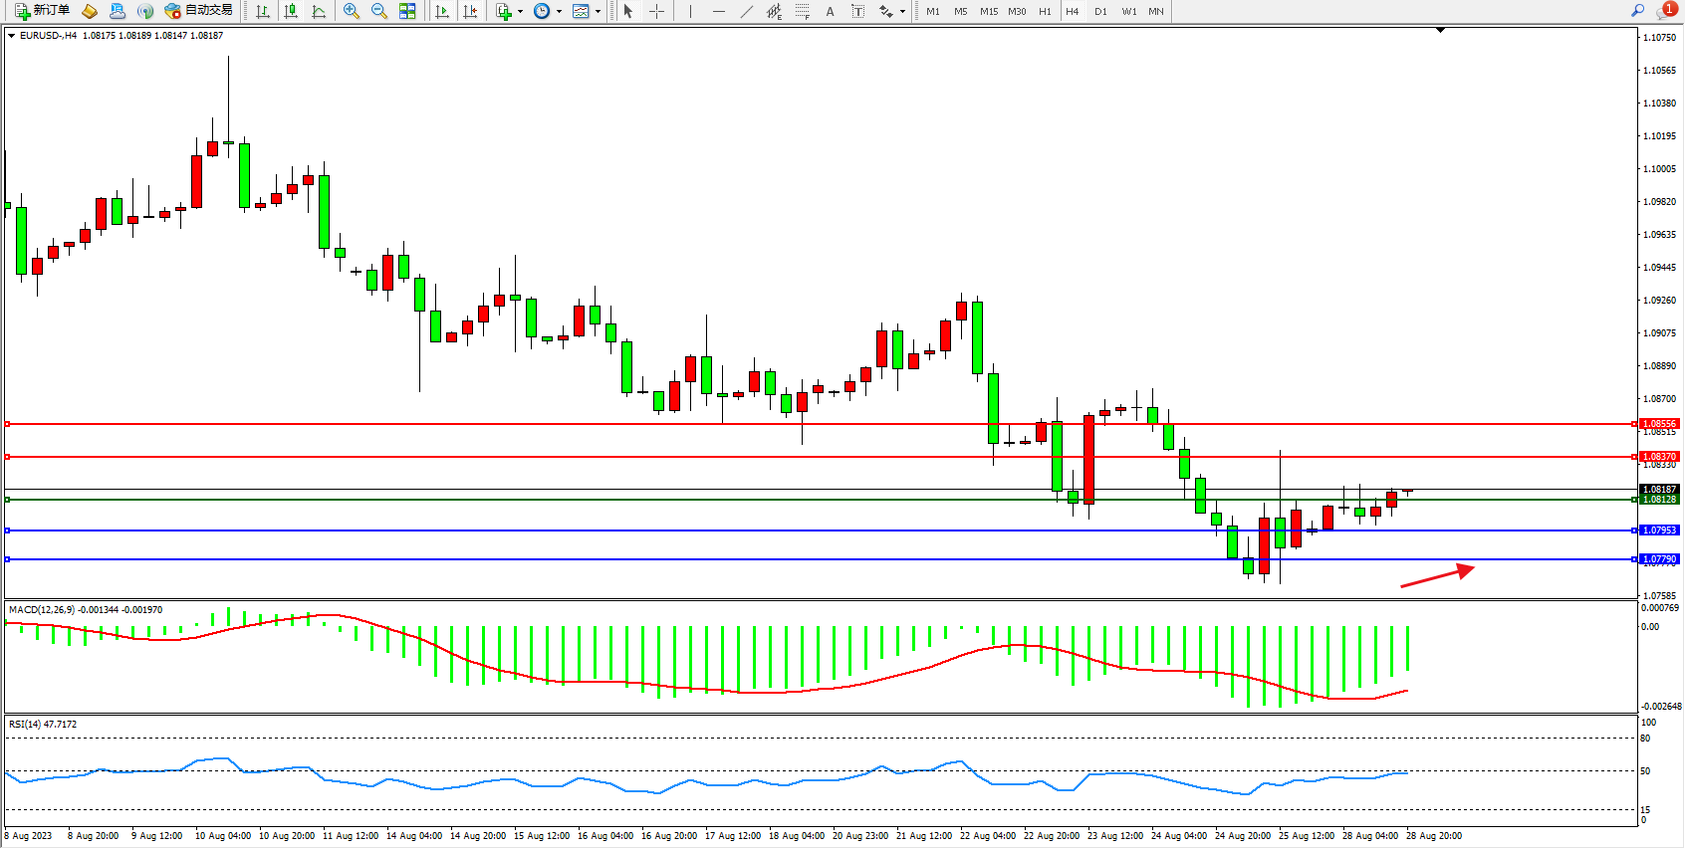Switch chart to line chart mode
Image resolution: width=1685 pixels, height=849 pixels.
click(x=319, y=12)
